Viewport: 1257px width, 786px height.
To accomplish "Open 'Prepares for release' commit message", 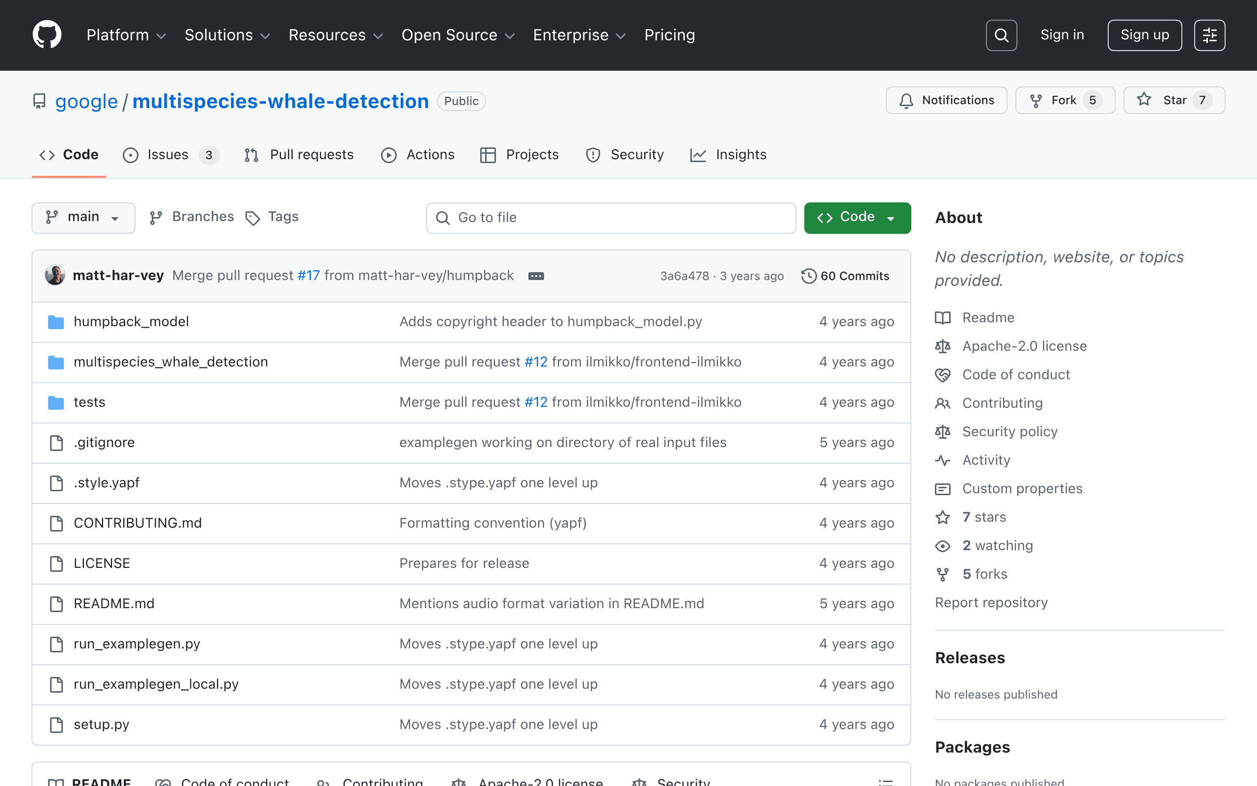I will point(464,563).
